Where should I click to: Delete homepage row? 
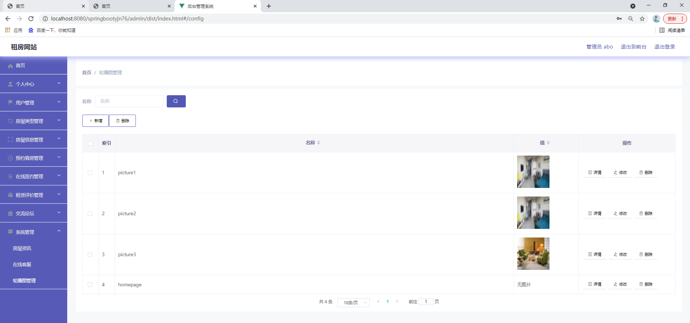tap(646, 285)
